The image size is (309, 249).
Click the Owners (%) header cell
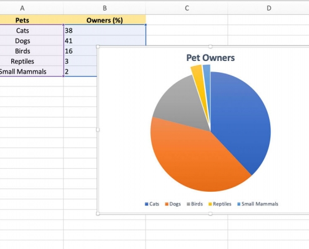[x=104, y=20]
